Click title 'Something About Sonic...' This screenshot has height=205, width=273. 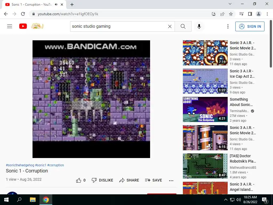[241, 102]
